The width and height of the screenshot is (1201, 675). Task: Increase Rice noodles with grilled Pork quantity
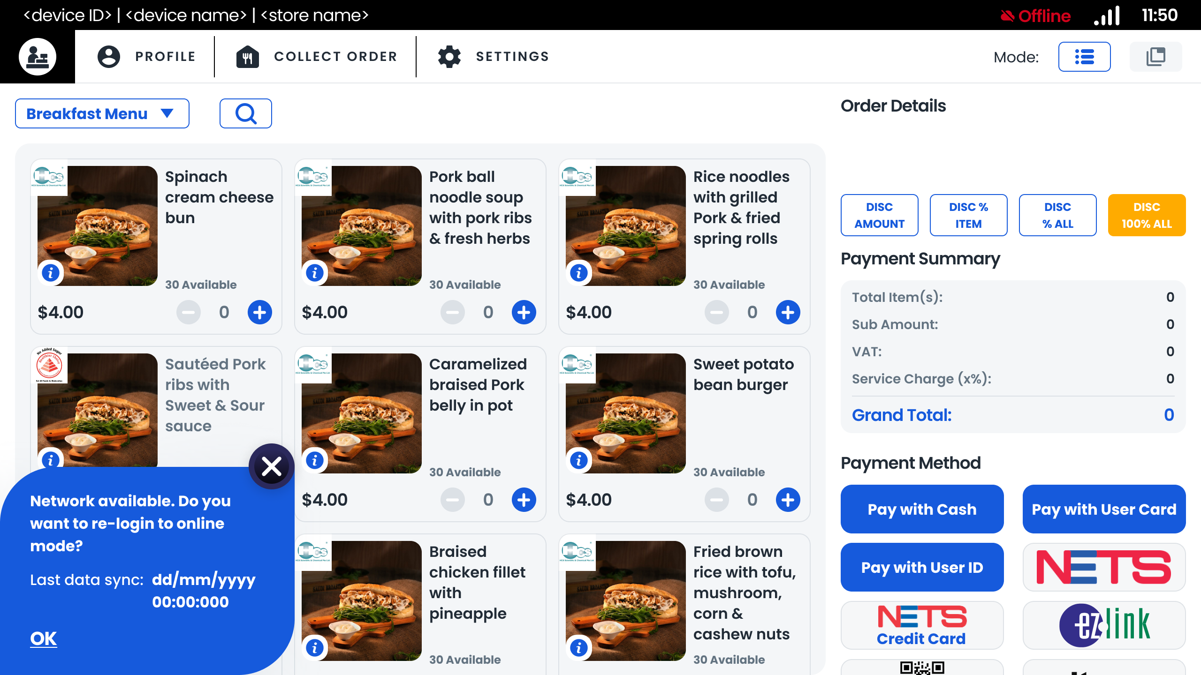(788, 312)
